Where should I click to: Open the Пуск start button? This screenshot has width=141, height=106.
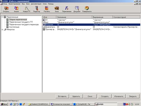pos(4,104)
